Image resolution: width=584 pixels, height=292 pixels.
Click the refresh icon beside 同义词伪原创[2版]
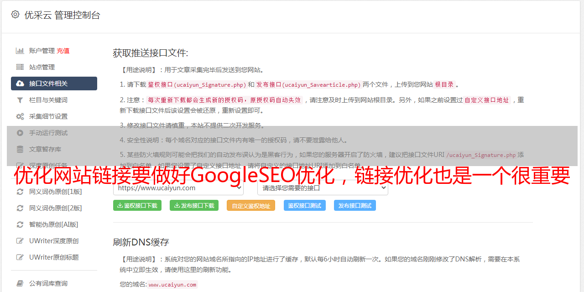click(20, 208)
